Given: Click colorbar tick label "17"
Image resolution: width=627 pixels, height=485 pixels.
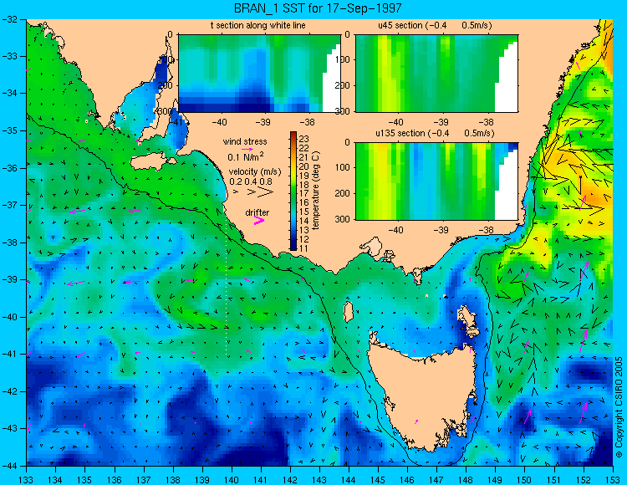Looking at the screenshot, I should click(304, 194).
